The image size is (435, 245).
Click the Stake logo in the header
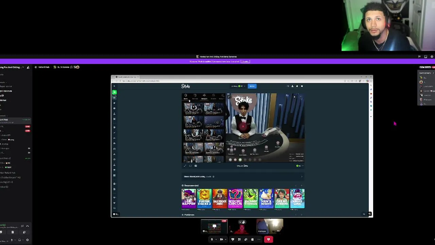point(186,86)
